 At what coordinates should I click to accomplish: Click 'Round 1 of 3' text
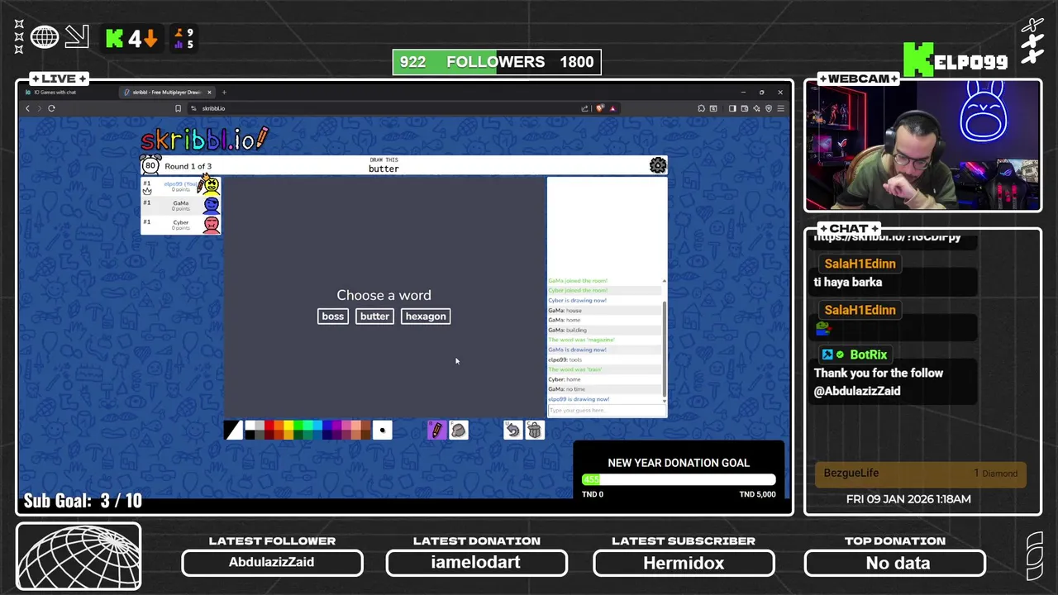coord(188,166)
